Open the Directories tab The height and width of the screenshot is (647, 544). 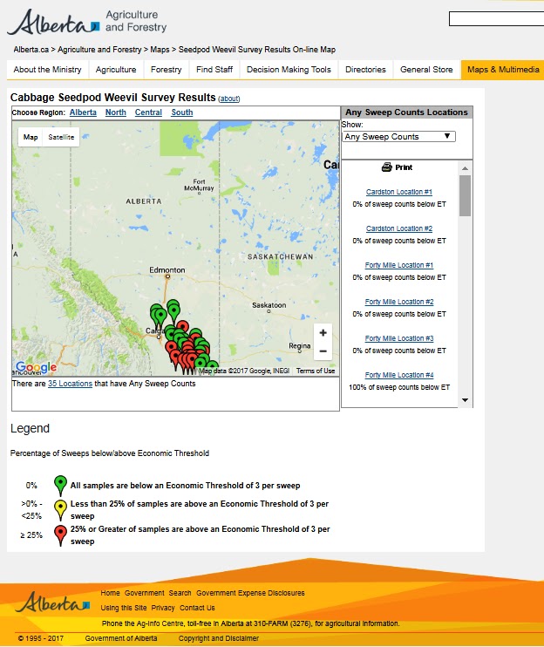pos(365,70)
